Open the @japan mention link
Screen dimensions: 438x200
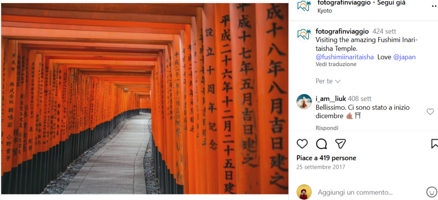click(404, 57)
